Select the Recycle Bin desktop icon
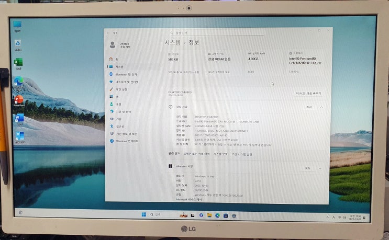The width and height of the screenshot is (389, 240). pyautogui.click(x=18, y=45)
